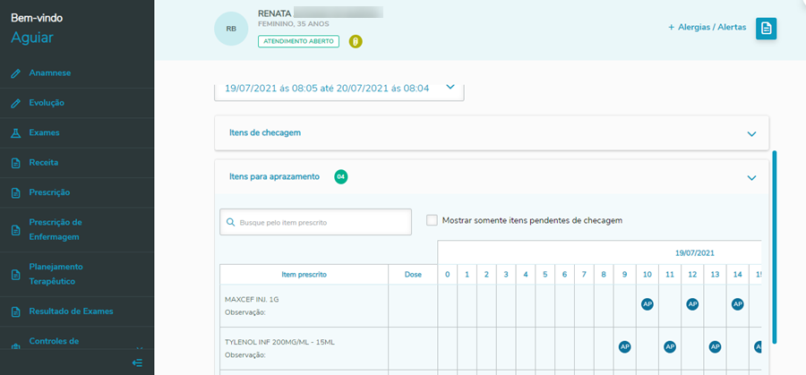Click the AP marker at hour 11 for TYLENOL

670,346
